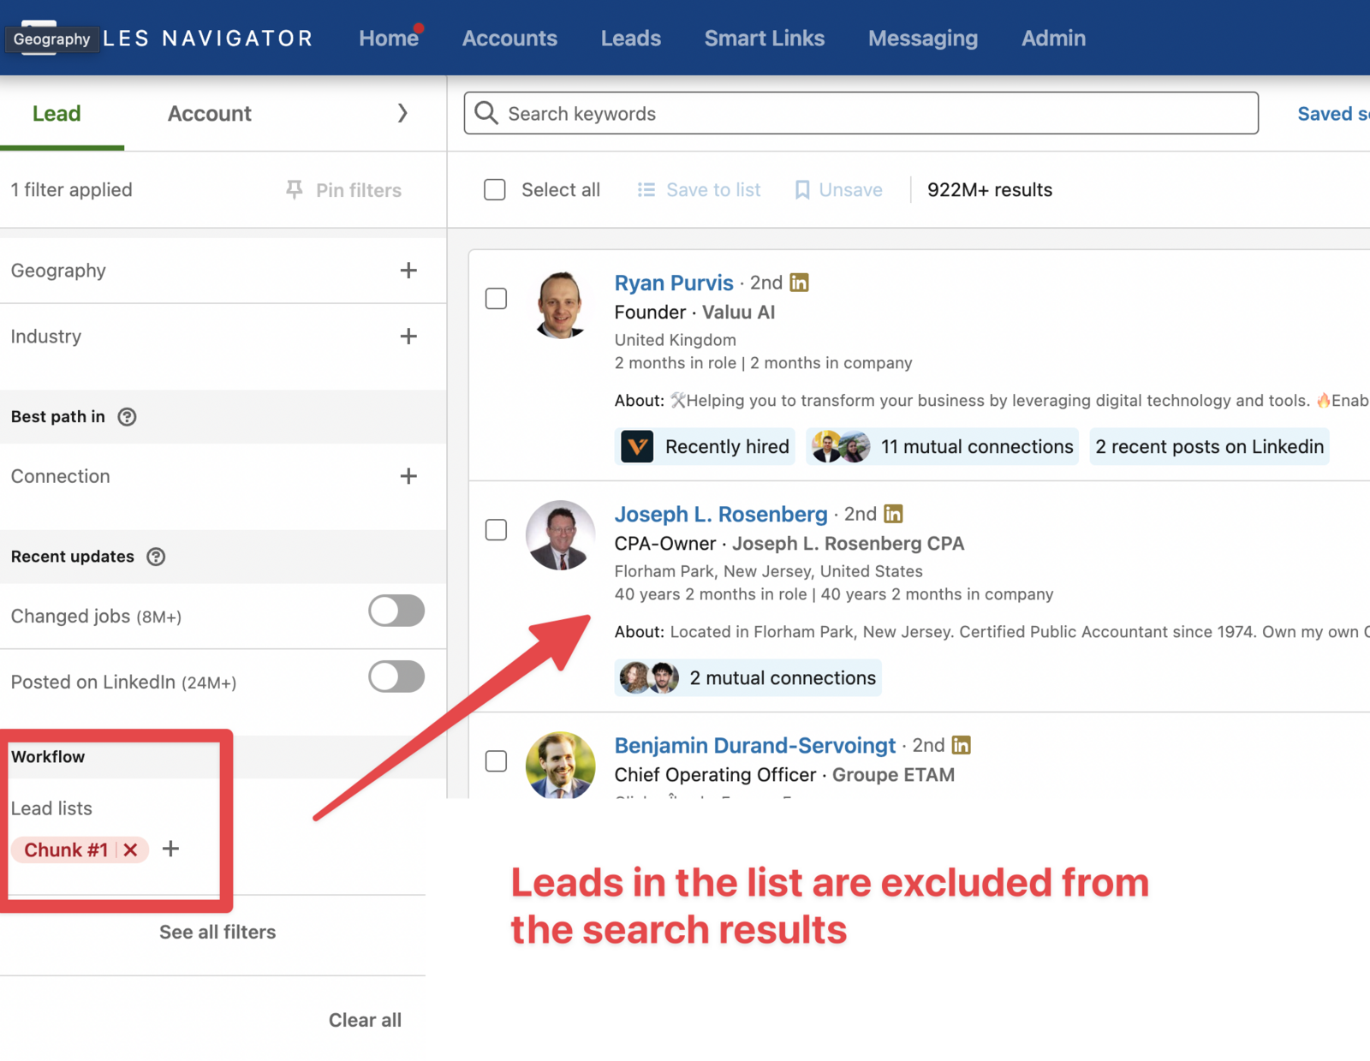Open the Valuu AI company link
Viewport: 1370px width, 1061px height.
point(738,313)
